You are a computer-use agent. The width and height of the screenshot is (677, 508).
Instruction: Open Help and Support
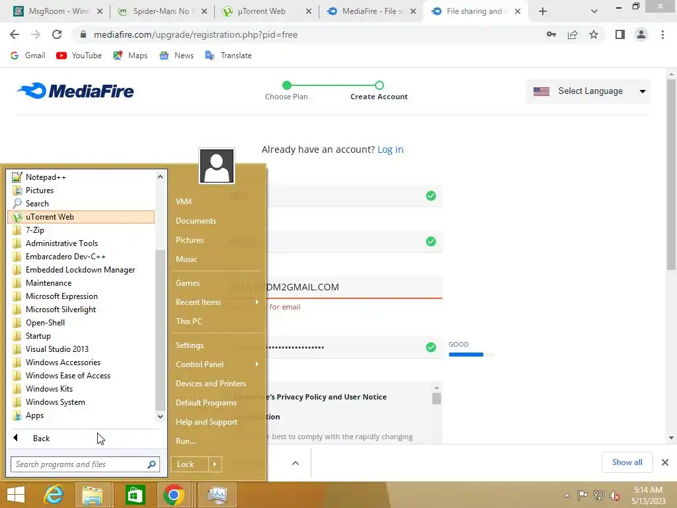[x=217, y=422]
